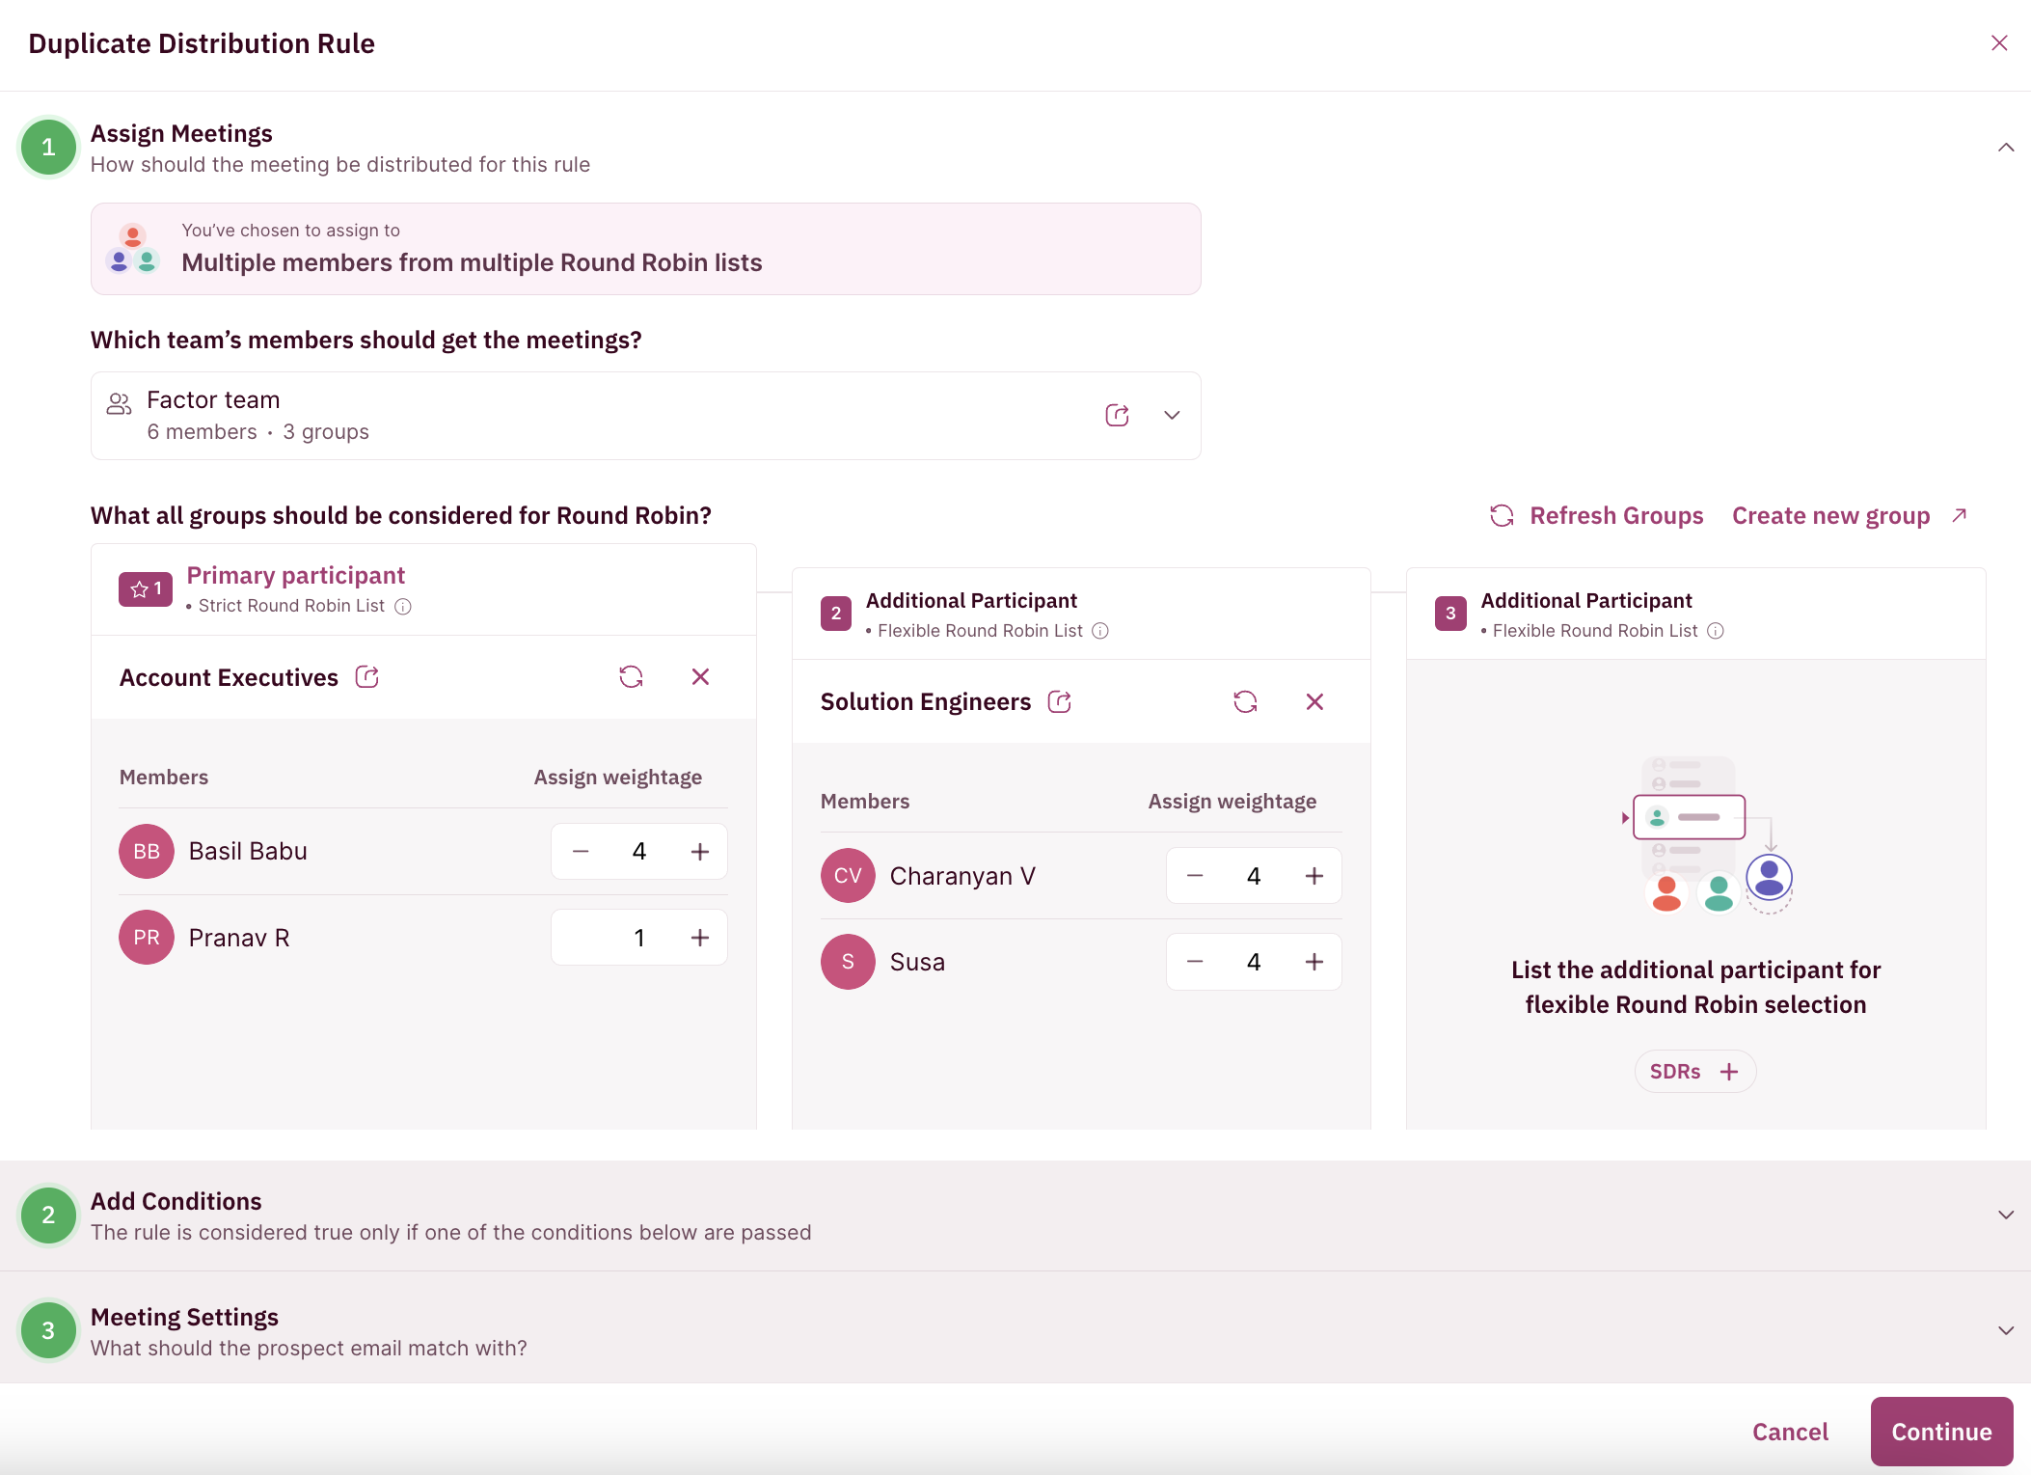
Task: Click Refresh Groups
Action: [x=1597, y=515]
